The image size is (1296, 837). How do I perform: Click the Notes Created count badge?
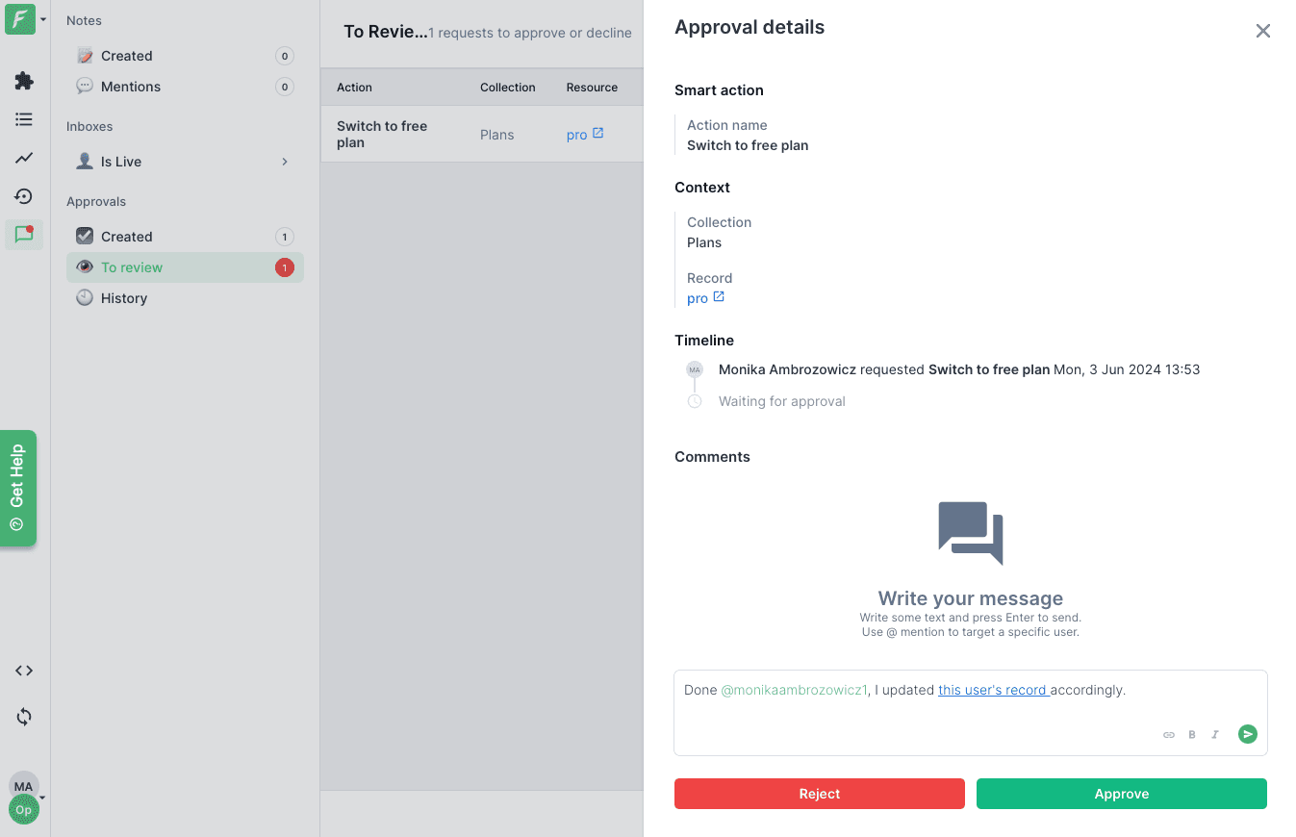(284, 56)
